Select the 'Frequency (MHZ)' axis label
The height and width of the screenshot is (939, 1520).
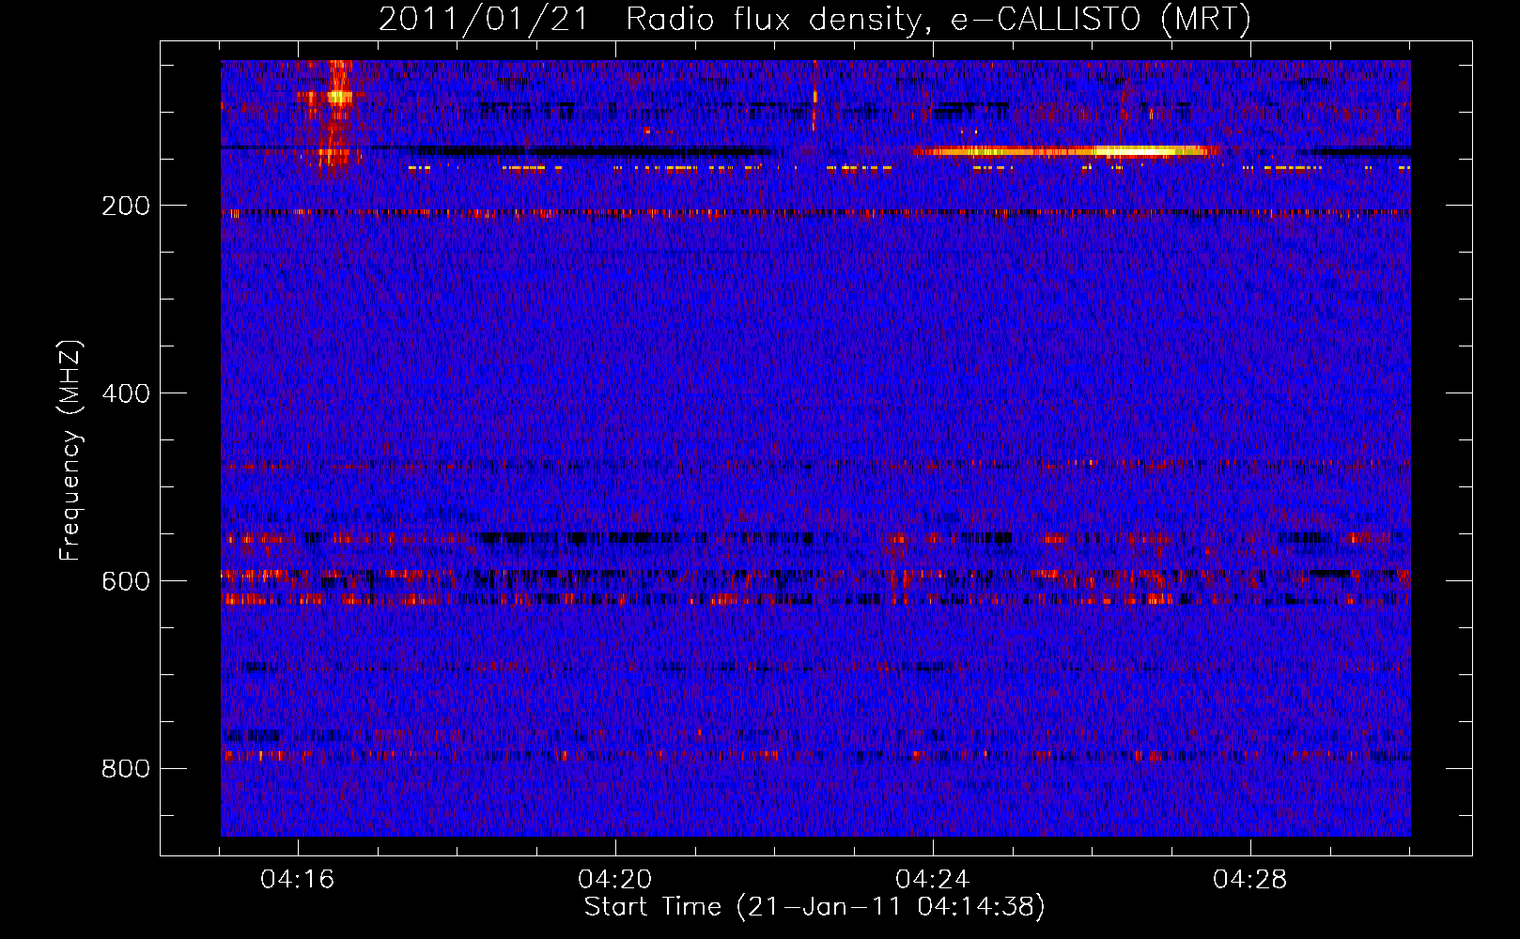(x=70, y=451)
